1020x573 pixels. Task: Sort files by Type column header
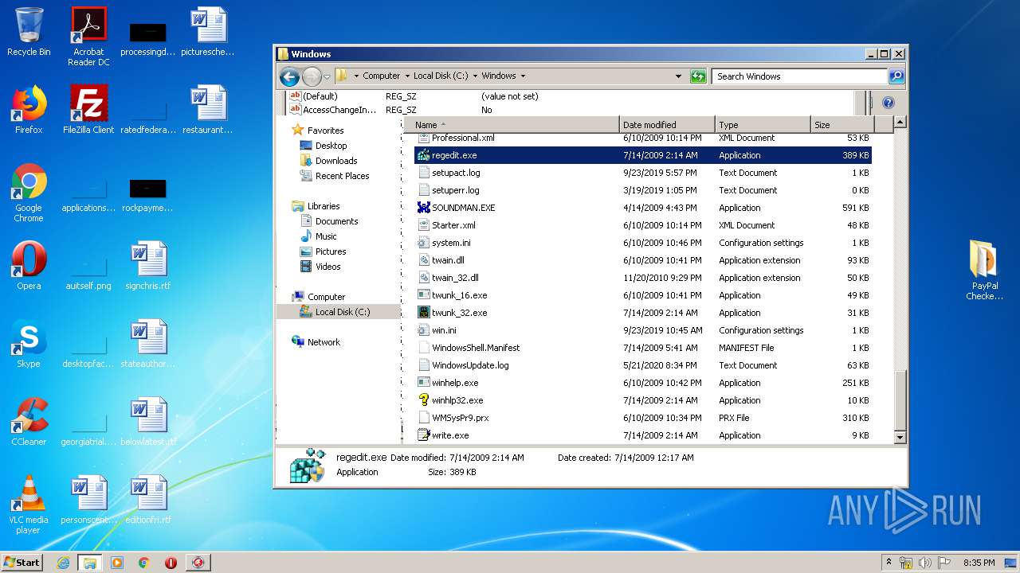click(x=763, y=125)
